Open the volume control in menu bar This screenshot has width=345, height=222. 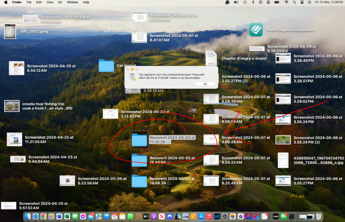coord(236,2)
